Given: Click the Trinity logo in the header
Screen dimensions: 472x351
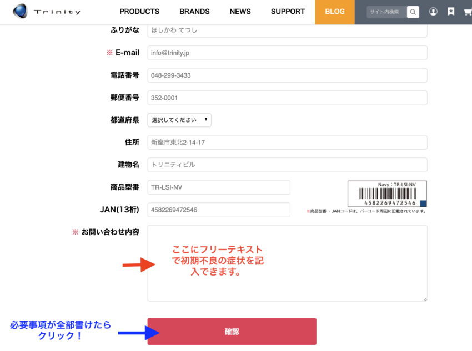Looking at the screenshot, I should [x=47, y=12].
